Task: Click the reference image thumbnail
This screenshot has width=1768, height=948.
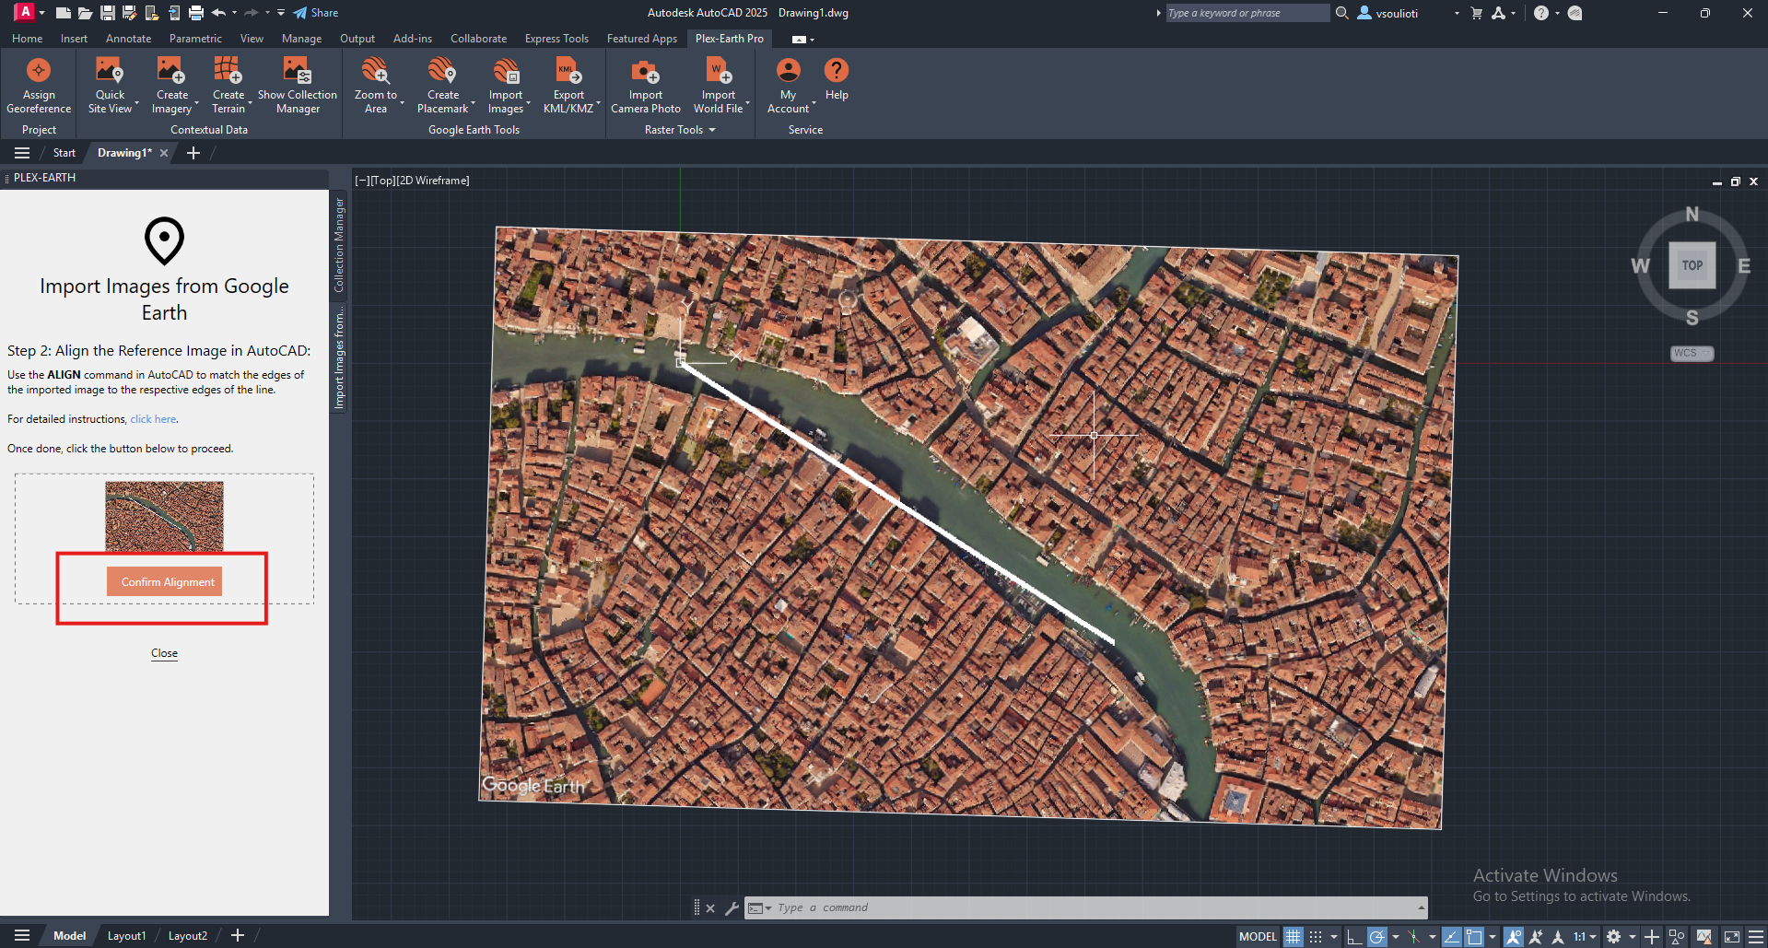Action: point(164,517)
